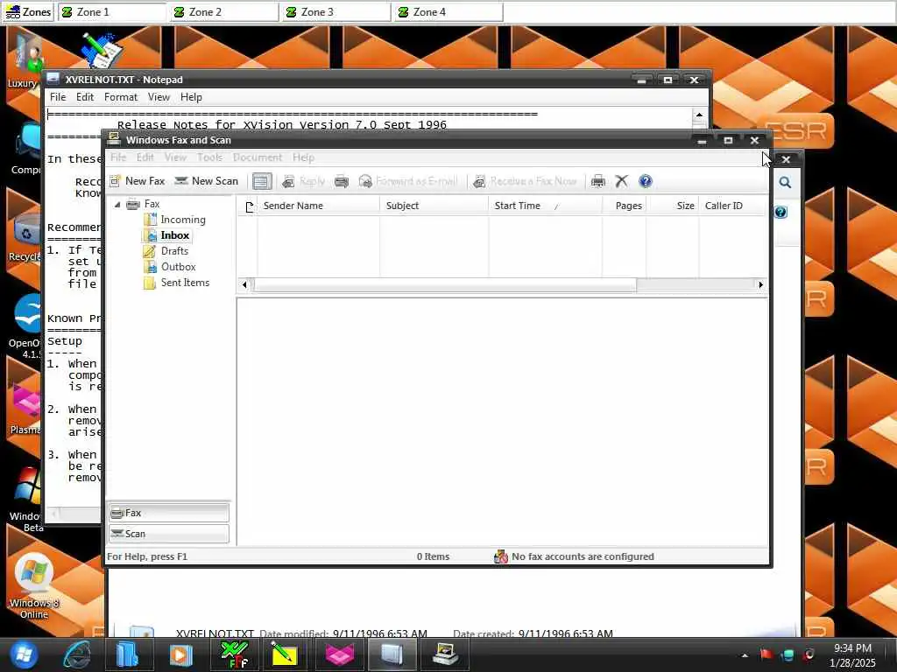The image size is (897, 672).
Task: Click Forward as E-mail toolbar button
Action: 408,181
